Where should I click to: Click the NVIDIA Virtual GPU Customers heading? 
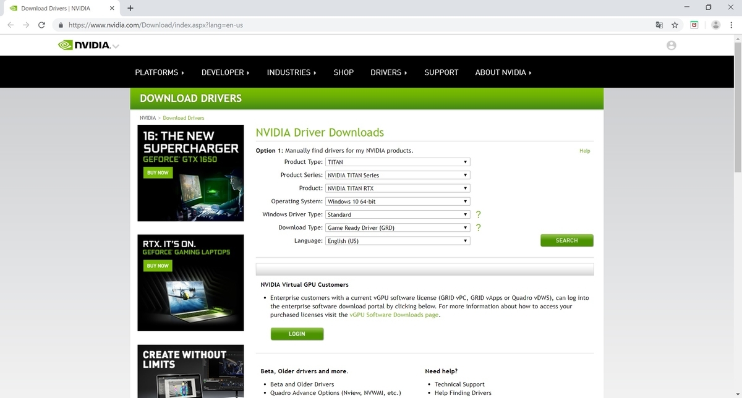304,285
